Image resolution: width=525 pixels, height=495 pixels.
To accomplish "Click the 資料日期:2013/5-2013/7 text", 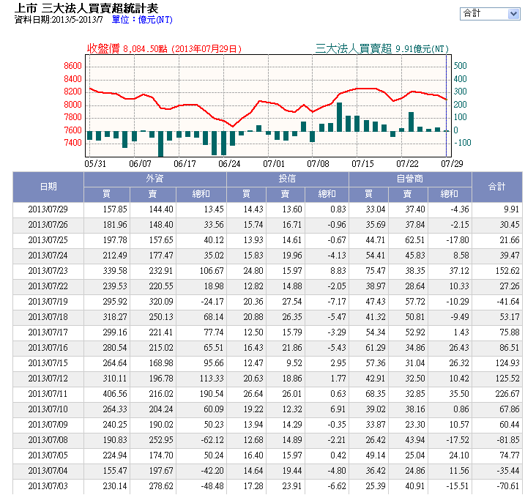I will click(x=59, y=20).
